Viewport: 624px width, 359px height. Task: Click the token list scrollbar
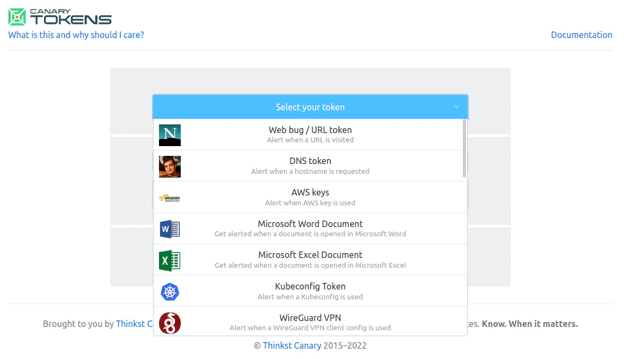pyautogui.click(x=464, y=148)
